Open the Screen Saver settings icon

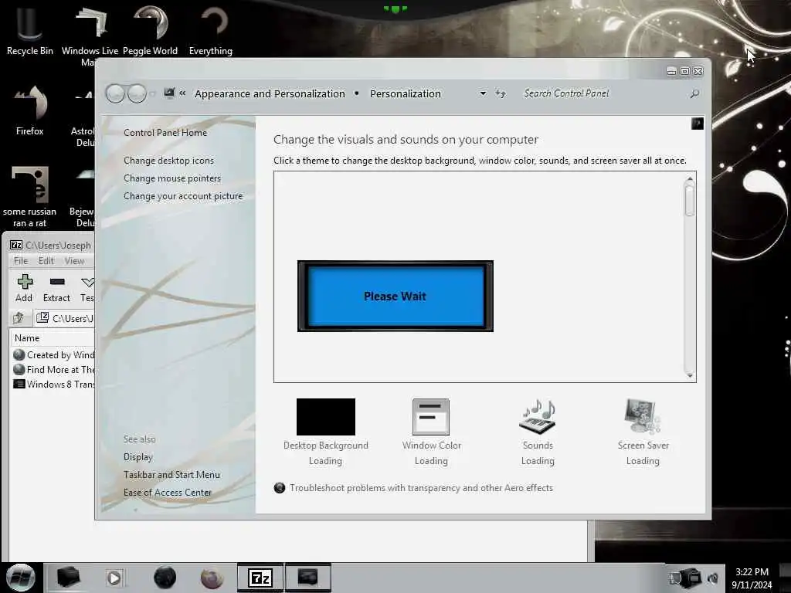pos(642,416)
